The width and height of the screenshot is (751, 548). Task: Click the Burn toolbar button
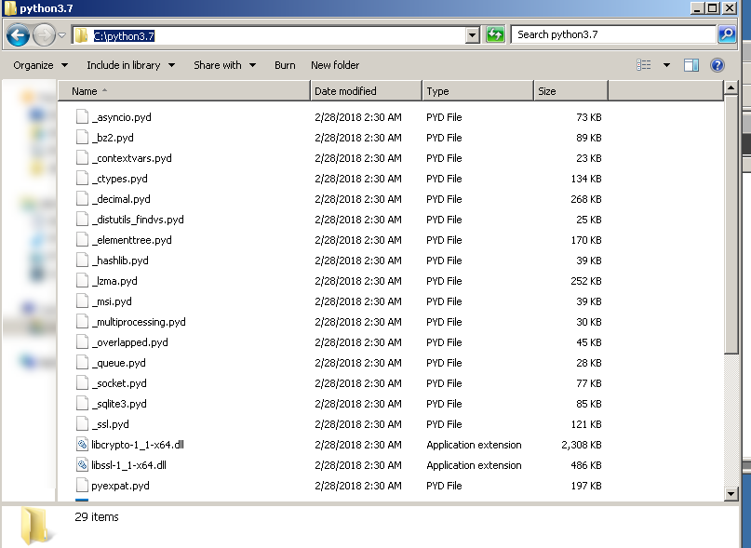(285, 65)
